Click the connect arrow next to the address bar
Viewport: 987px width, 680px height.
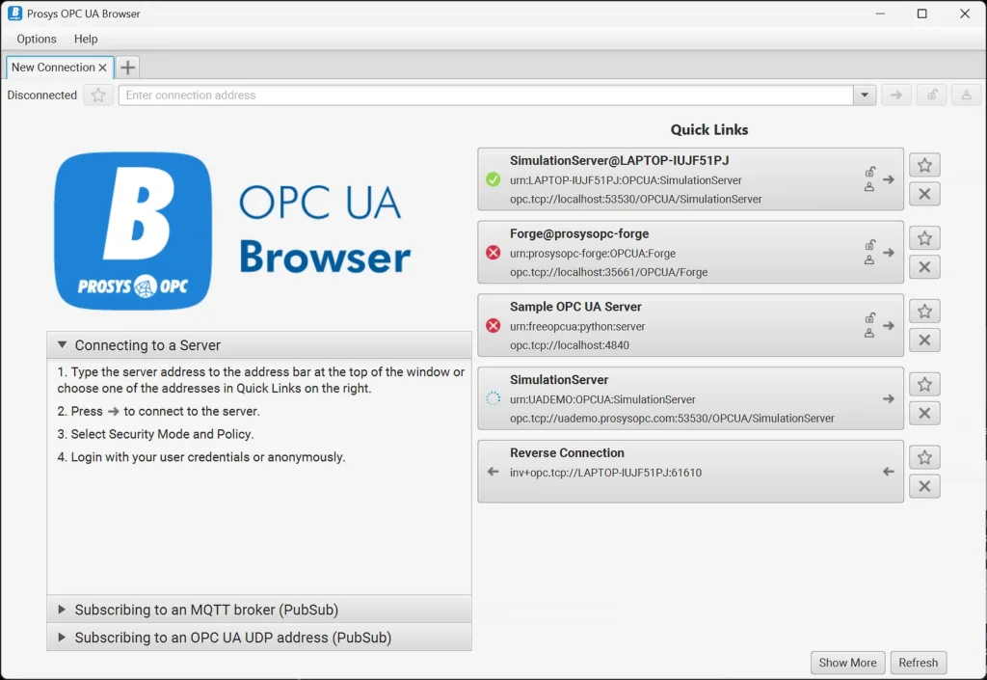click(895, 95)
